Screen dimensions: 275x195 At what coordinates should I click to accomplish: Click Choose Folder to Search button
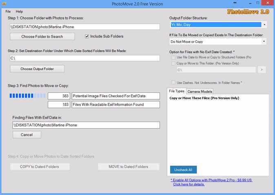tap(42, 37)
